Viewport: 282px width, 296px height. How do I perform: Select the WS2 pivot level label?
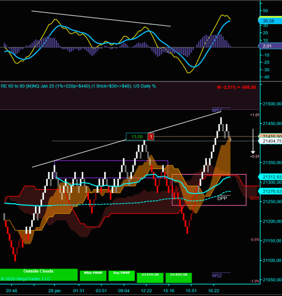coord(217,276)
